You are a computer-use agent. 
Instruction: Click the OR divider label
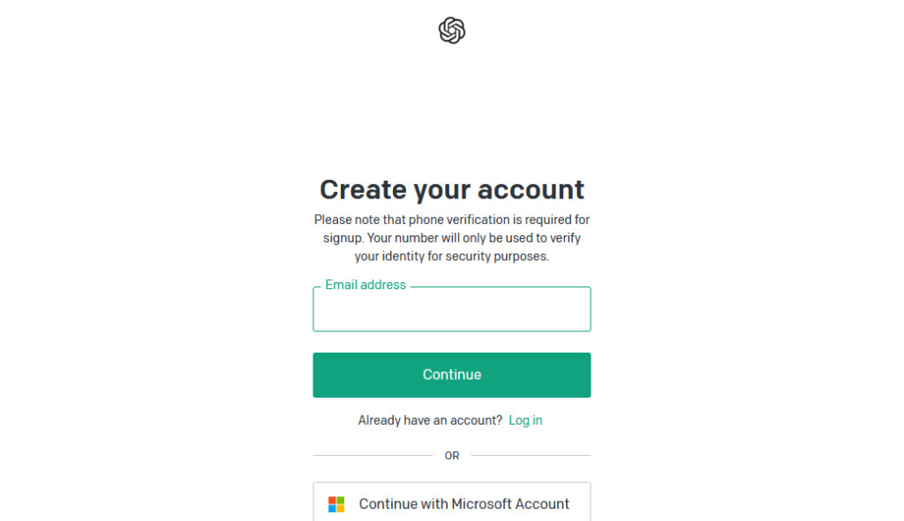click(452, 456)
